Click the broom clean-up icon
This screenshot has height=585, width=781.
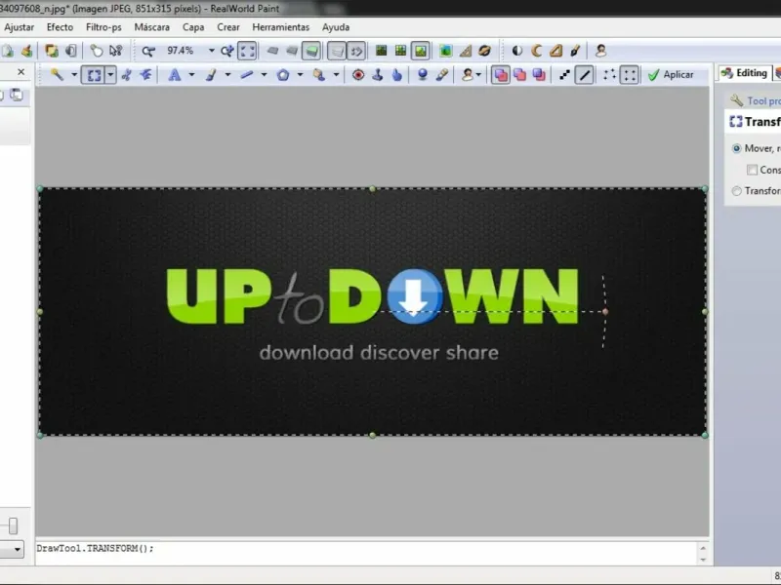[27, 51]
